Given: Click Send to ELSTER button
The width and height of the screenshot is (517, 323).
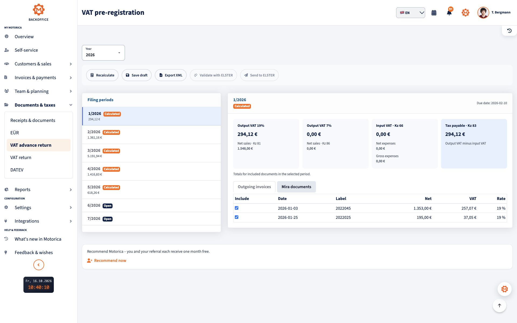Looking at the screenshot, I should coord(259,75).
